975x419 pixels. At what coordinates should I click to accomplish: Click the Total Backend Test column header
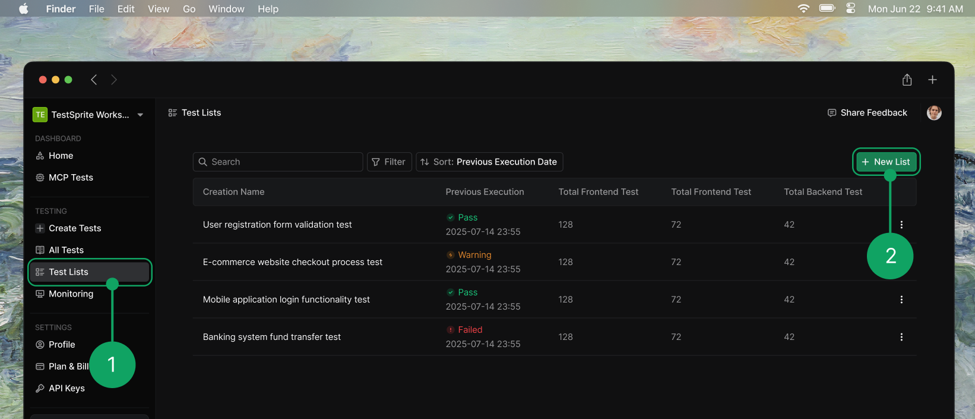pos(823,192)
